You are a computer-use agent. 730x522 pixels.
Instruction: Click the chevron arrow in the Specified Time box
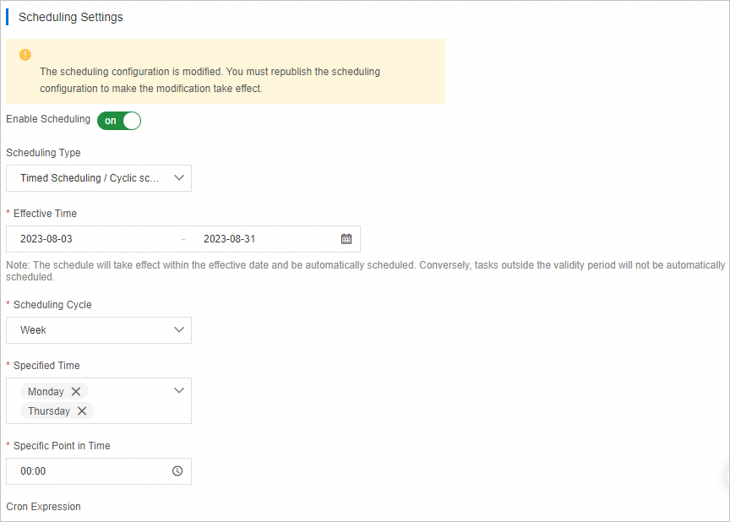(178, 391)
